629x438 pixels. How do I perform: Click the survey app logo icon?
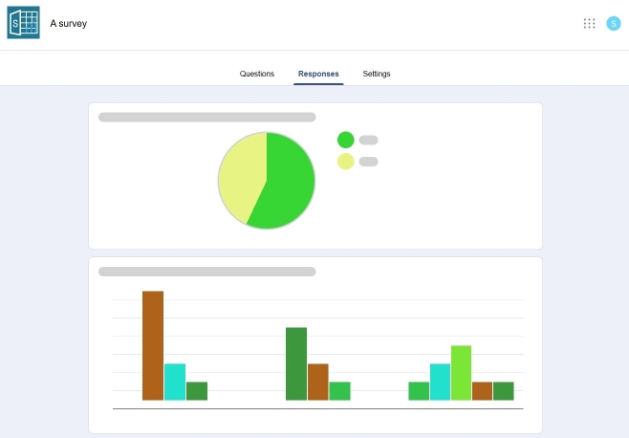[x=24, y=23]
